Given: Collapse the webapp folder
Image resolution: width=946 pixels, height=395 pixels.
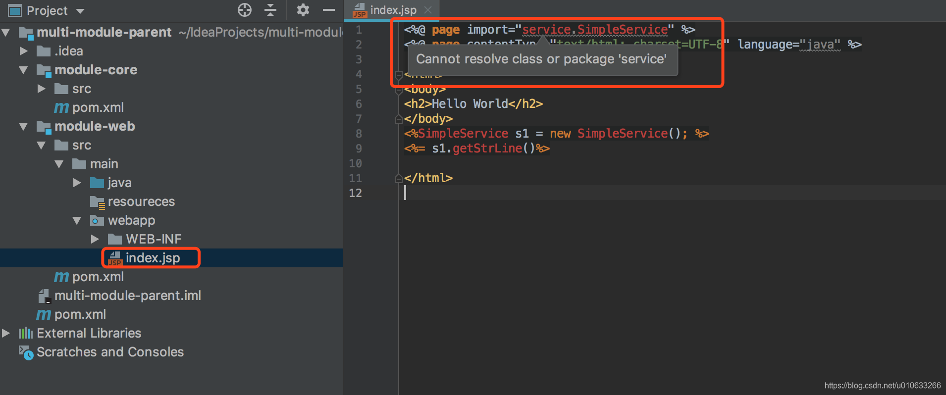Looking at the screenshot, I should click(77, 221).
